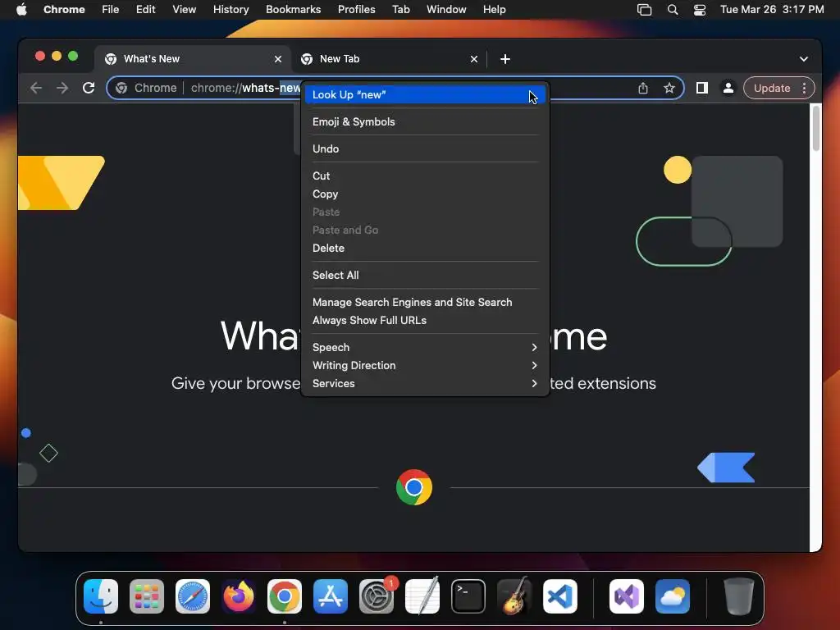
Task: Close the What's New tab
Action: pos(278,59)
